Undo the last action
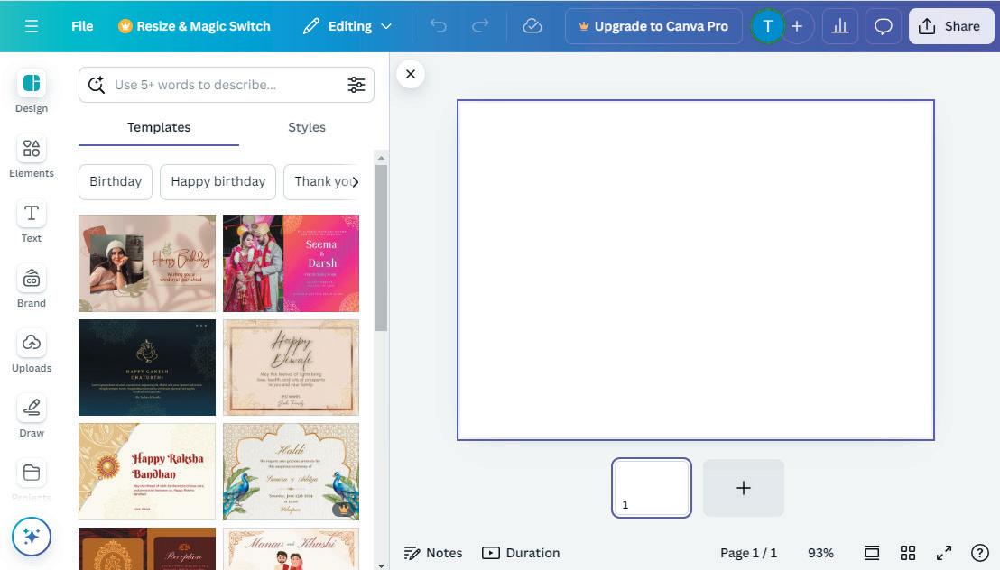1000x570 pixels. coord(438,26)
